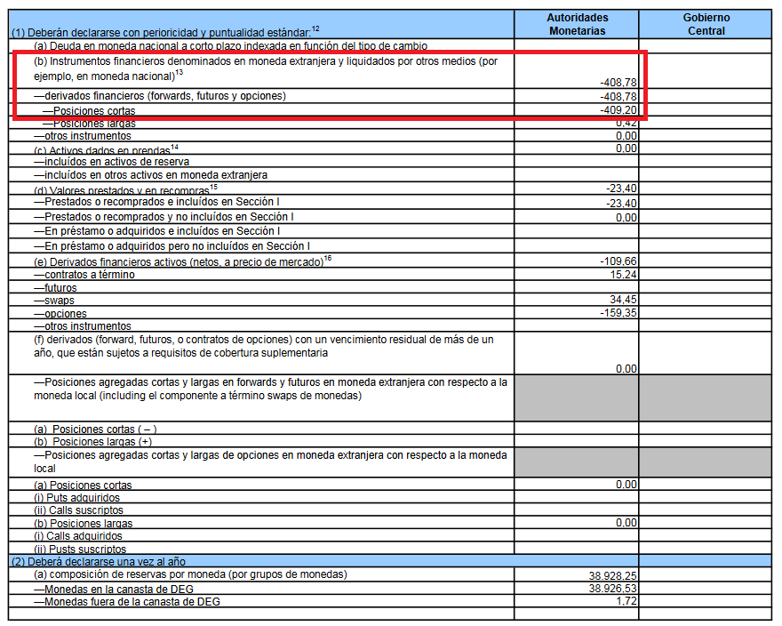Click 0.00 in the "(f) derivados" row
Image resolution: width=782 pixels, height=626 pixels.
626,369
